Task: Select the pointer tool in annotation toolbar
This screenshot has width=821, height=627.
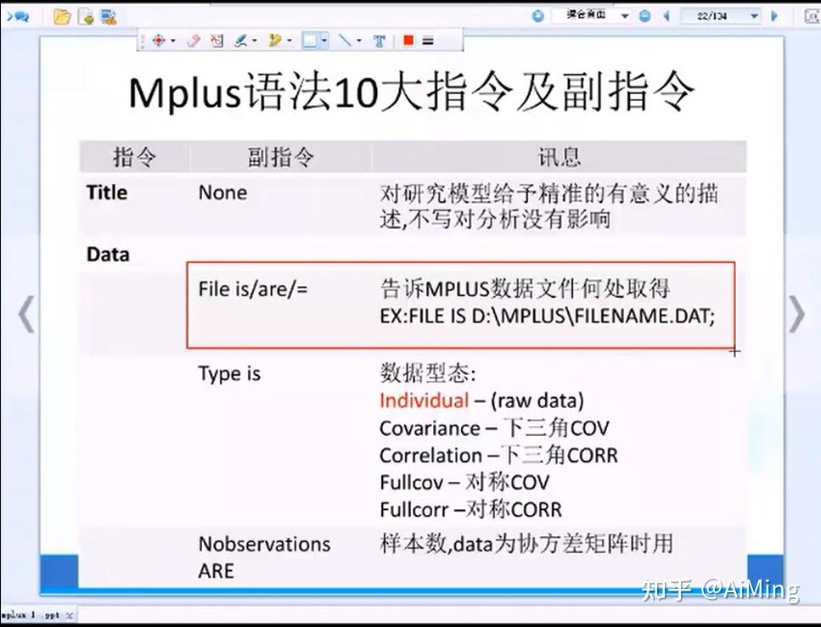Action: (159, 40)
